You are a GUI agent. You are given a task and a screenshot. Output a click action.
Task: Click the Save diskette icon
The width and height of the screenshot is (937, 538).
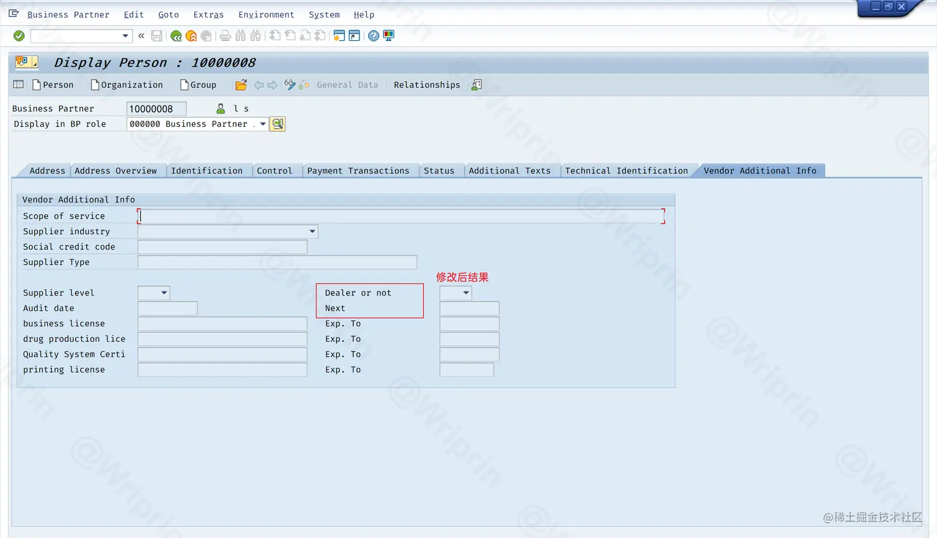coord(157,36)
